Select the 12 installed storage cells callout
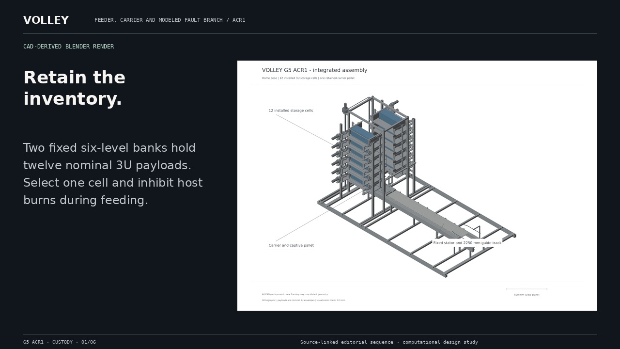 click(291, 111)
